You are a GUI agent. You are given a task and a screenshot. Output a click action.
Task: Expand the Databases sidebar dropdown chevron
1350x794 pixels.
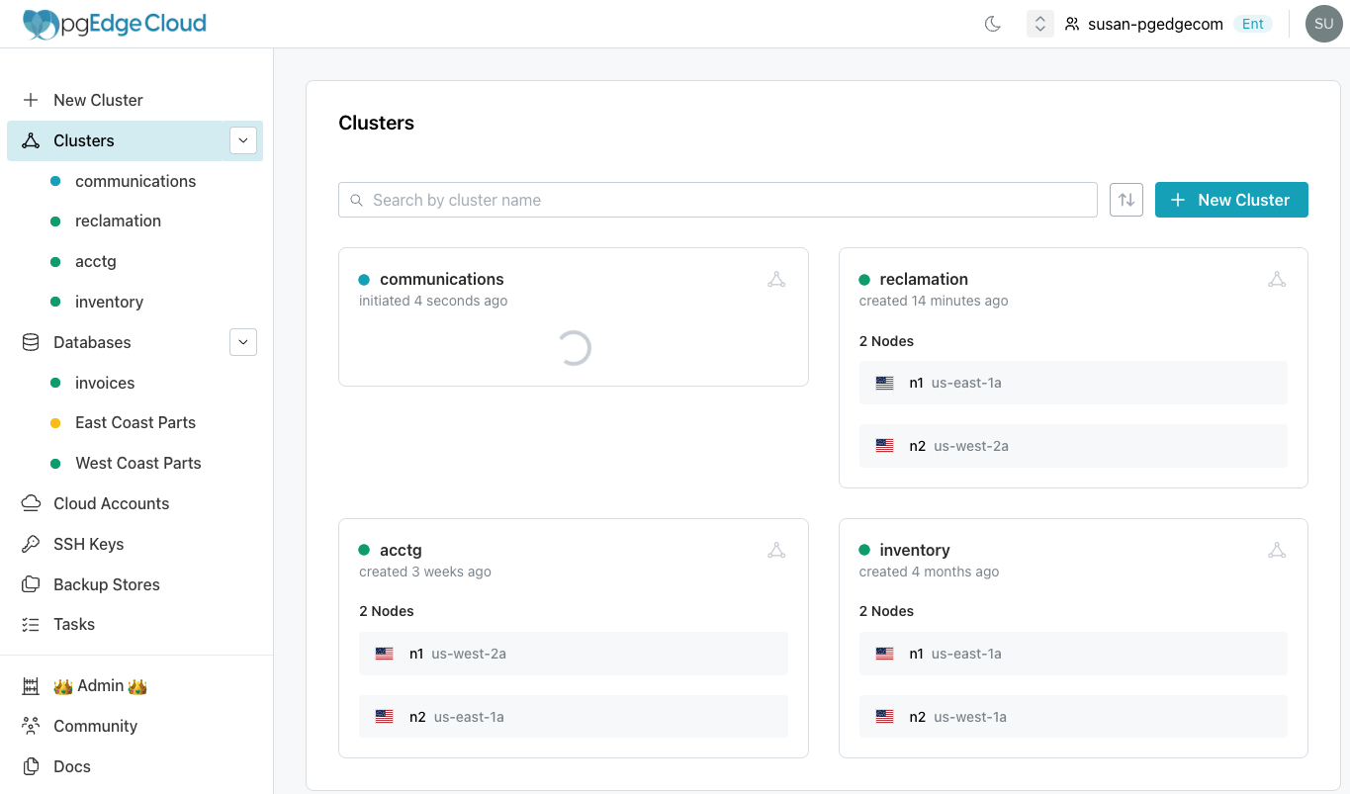tap(242, 342)
